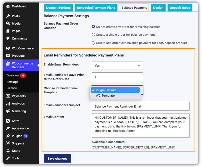Click 'Email Reminders for Scheduled Payment Plans' heading

84,55
